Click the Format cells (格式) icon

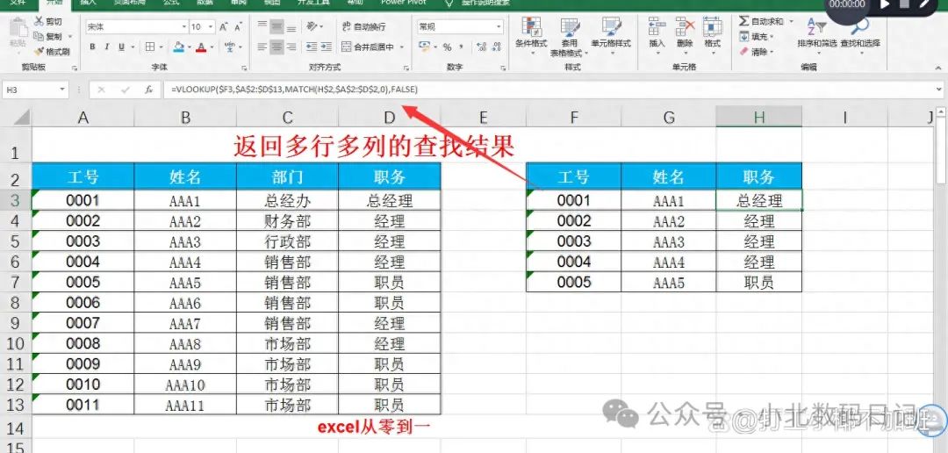[x=712, y=26]
